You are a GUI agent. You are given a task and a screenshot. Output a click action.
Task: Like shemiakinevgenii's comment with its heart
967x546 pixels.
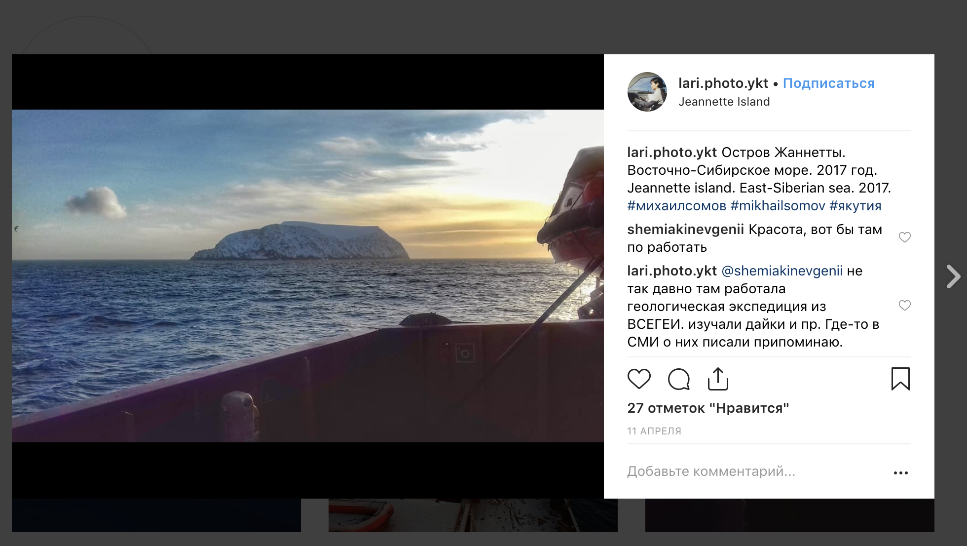pyautogui.click(x=904, y=237)
